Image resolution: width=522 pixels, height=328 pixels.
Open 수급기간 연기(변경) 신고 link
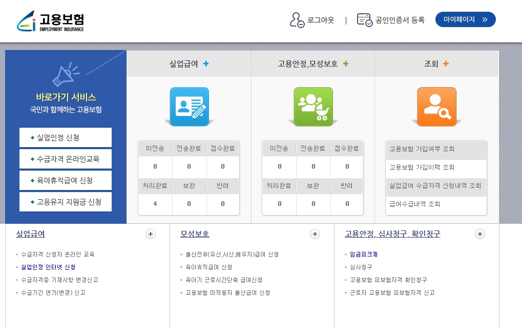[53, 292]
